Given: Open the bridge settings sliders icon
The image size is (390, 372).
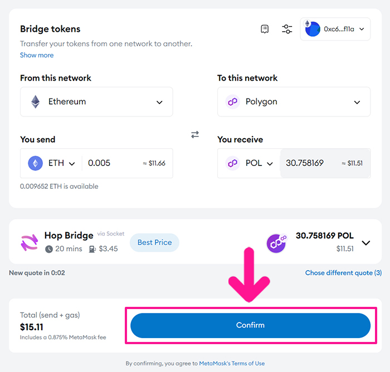Looking at the screenshot, I should (x=287, y=29).
